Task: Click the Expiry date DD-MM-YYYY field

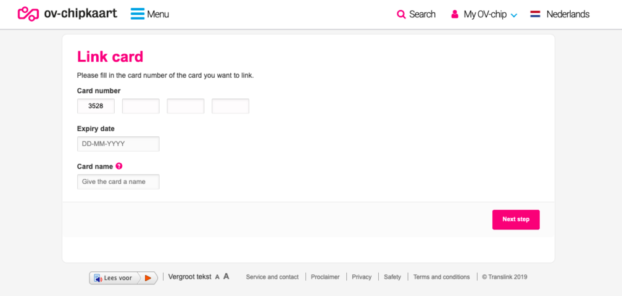Action: click(x=118, y=144)
